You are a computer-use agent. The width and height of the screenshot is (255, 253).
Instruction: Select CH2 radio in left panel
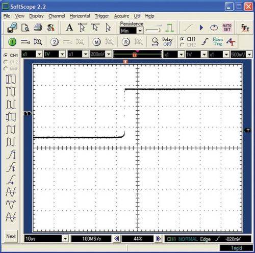[6, 62]
